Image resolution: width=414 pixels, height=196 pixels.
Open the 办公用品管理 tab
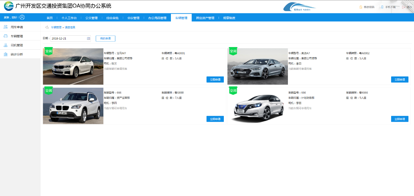157,18
